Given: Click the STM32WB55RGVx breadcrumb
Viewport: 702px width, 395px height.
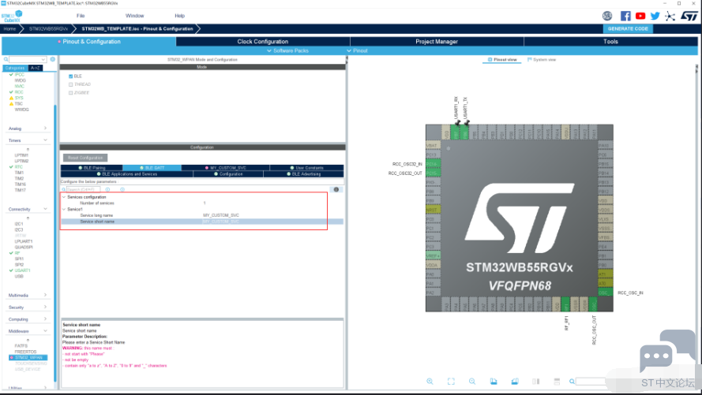Looking at the screenshot, I should coord(48,28).
